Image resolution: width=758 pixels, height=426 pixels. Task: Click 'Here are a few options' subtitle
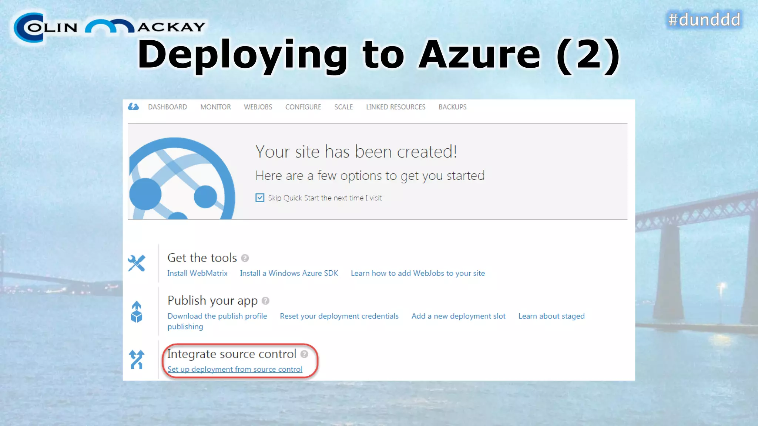tap(370, 176)
